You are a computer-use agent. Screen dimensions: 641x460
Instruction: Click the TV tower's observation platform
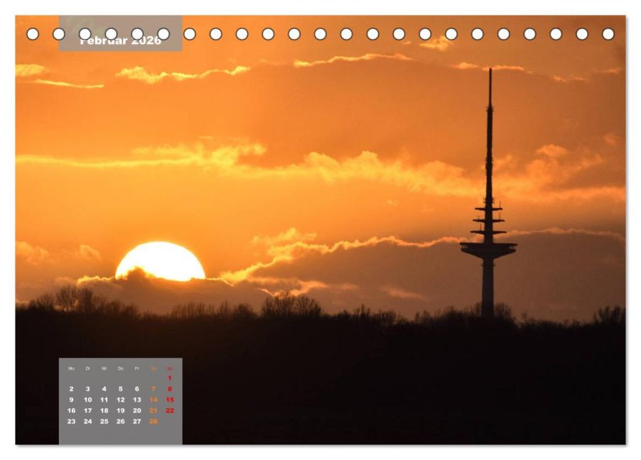point(488,248)
